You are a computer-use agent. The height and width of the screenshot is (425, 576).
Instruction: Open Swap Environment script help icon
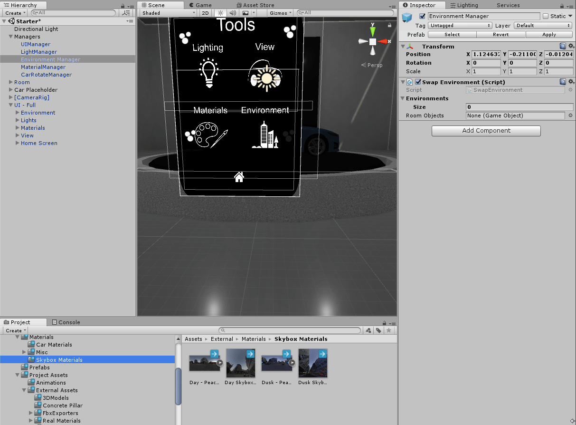563,82
